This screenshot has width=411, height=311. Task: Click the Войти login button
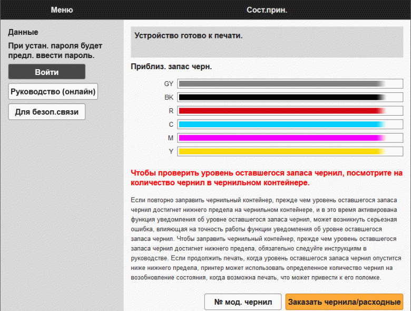pyautogui.click(x=47, y=72)
